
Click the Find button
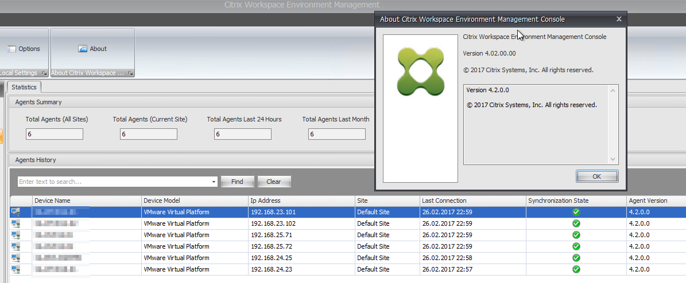[x=237, y=182]
